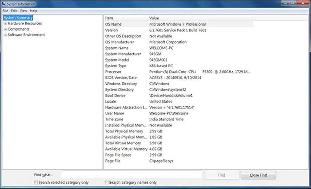Screen dimensions: 311x189
Task: Select the User Name row
Action: pyautogui.click(x=179, y=113)
